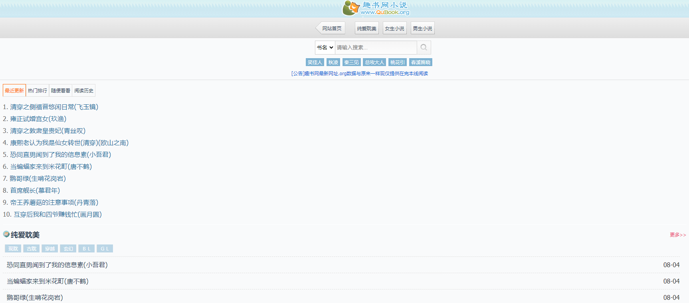Click the magnifying glass search icon
The image size is (689, 303).
(x=424, y=47)
